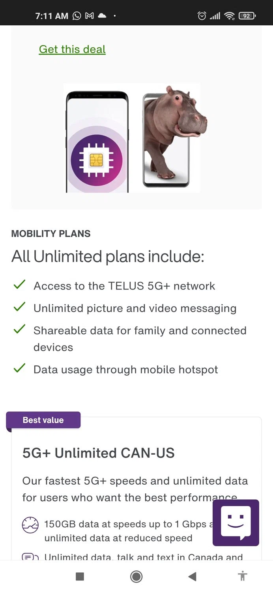Tap the Best value badge
This screenshot has height=593, width=273.
pos(43,420)
